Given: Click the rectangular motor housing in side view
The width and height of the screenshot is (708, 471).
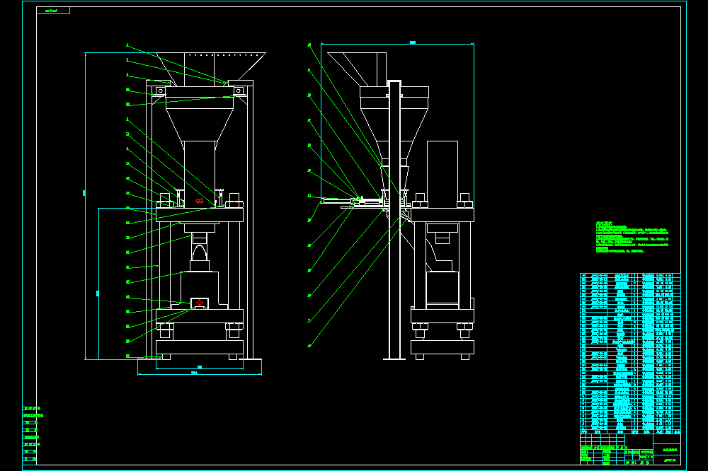Looking at the screenshot, I should (x=442, y=174).
